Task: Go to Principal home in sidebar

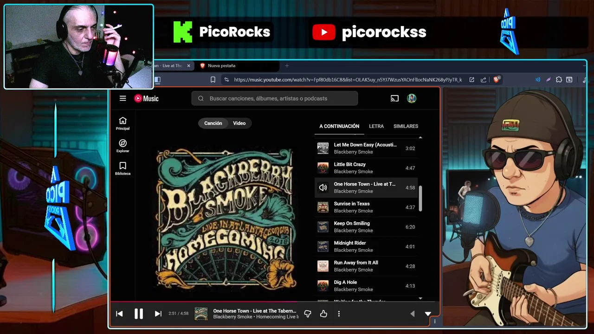Action: (123, 123)
